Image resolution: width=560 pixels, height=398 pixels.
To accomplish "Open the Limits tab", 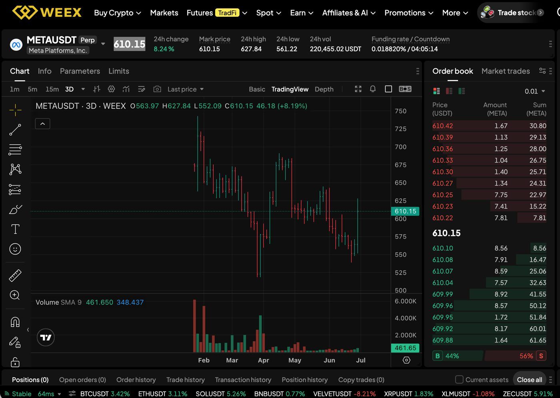I will [x=119, y=71].
